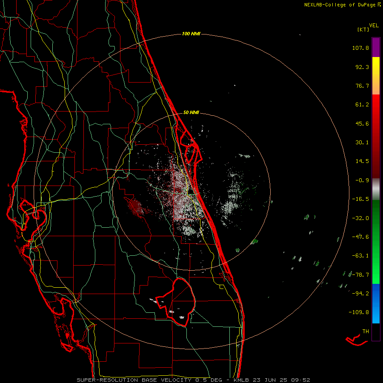The height and width of the screenshot is (383, 383).
Task: Click the 30.1 velocity scale value
Action: (x=362, y=143)
